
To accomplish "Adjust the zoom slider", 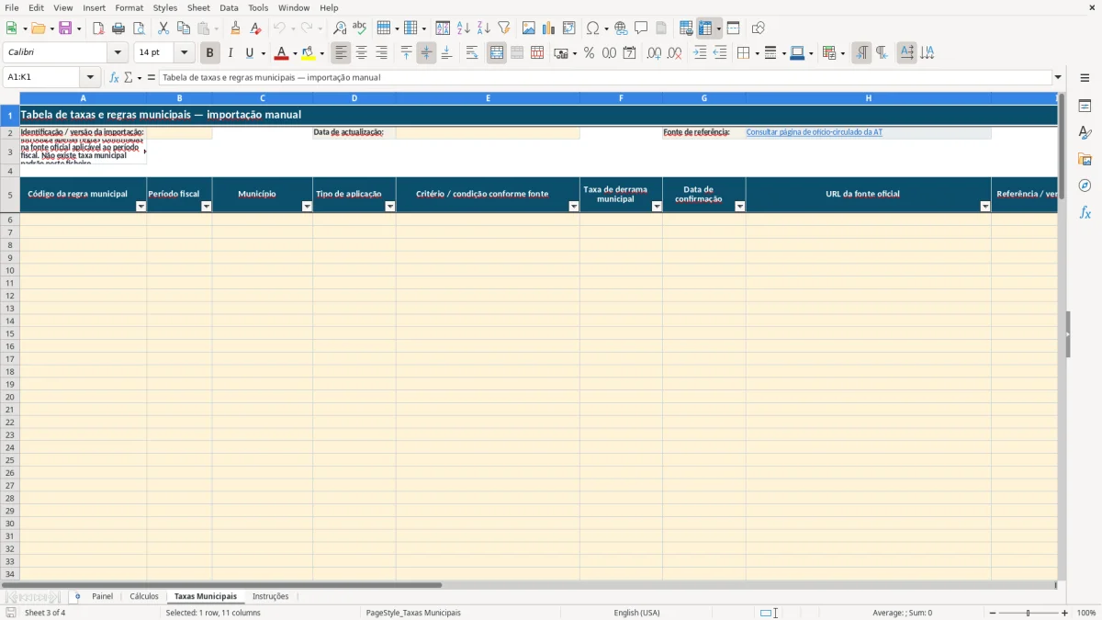I will [1029, 613].
